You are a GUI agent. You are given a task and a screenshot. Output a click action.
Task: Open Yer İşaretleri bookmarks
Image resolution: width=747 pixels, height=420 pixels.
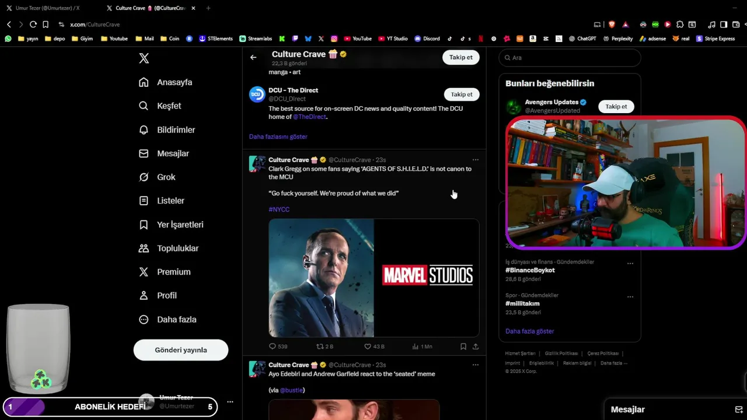(x=171, y=225)
